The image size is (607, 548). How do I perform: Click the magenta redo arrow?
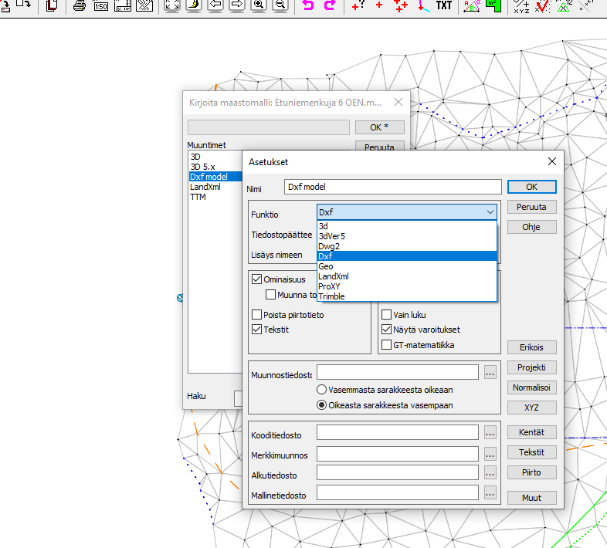pyautogui.click(x=330, y=5)
